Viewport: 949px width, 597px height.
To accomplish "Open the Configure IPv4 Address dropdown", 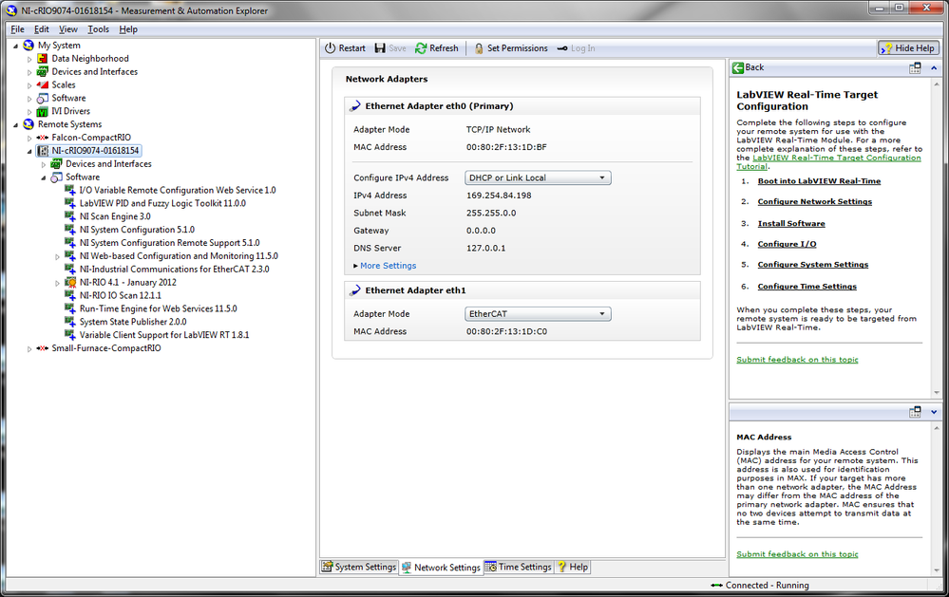I will pyautogui.click(x=538, y=177).
